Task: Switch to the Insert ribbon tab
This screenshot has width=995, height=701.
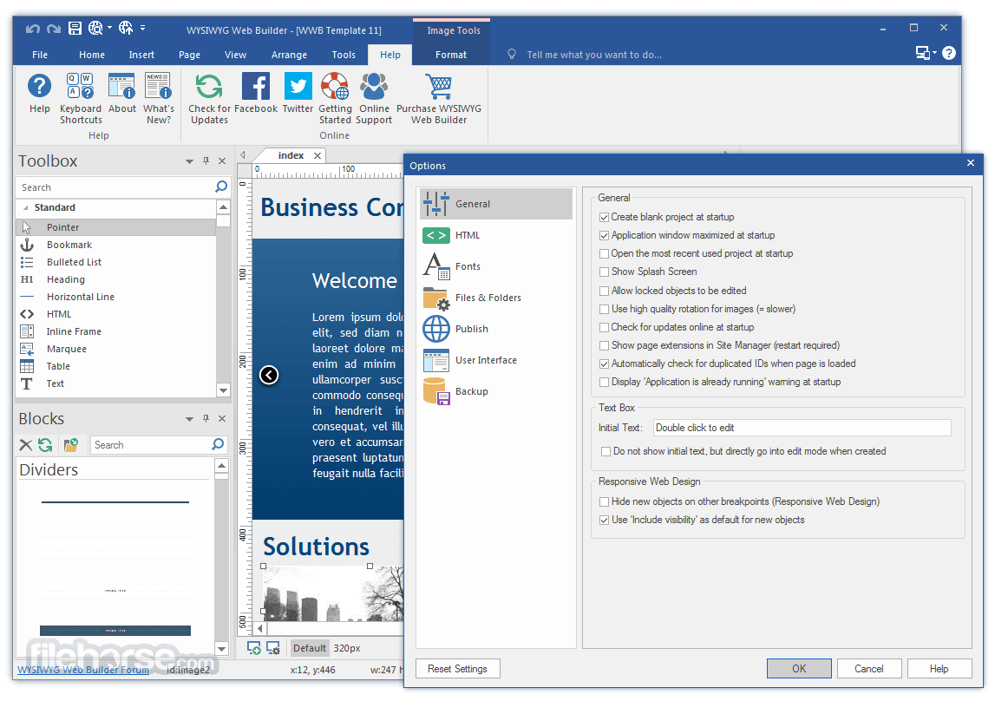Action: [141, 55]
